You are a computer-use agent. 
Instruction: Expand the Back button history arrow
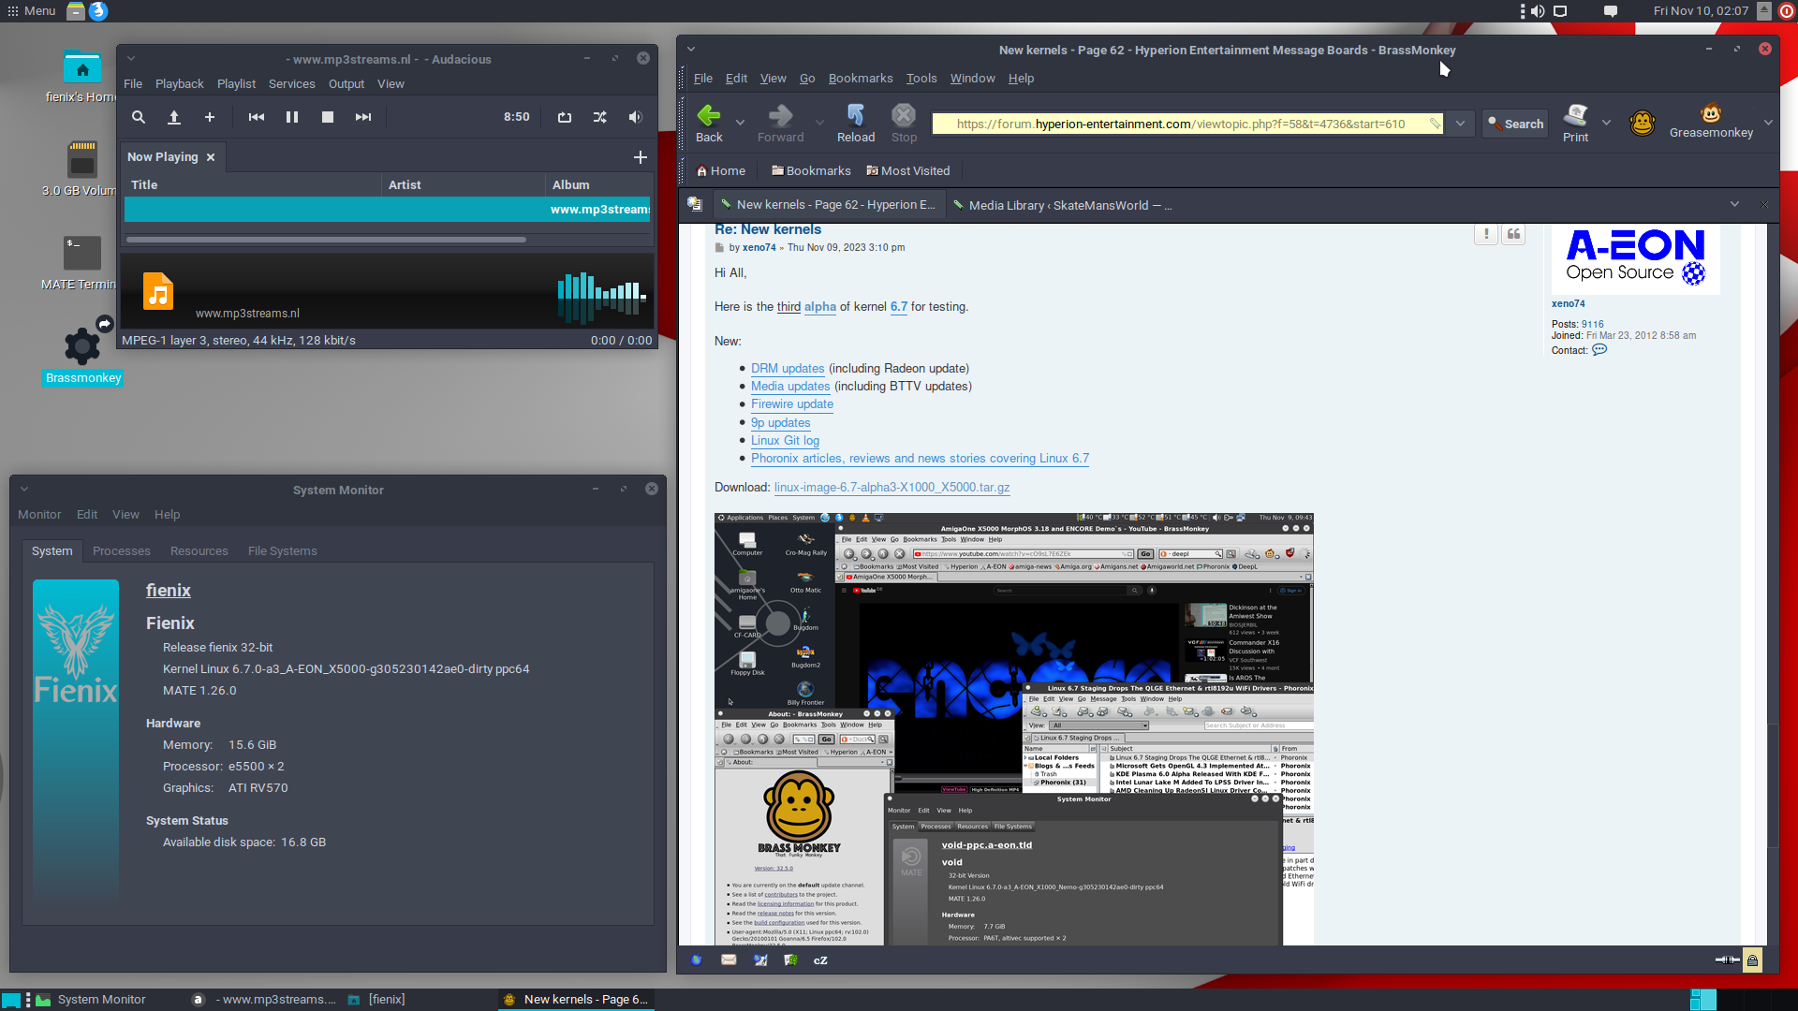click(740, 123)
